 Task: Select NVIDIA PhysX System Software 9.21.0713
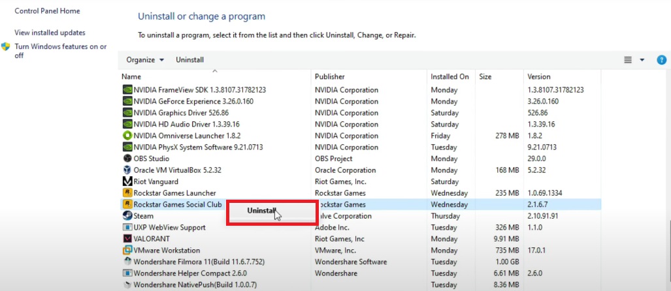click(198, 147)
